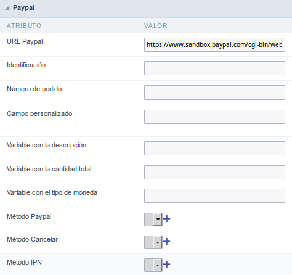292x275 pixels.
Task: Click the Identificación input field
Action: point(214,68)
